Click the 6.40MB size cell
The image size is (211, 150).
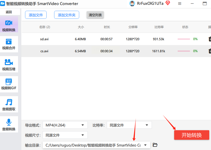coord(80,39)
